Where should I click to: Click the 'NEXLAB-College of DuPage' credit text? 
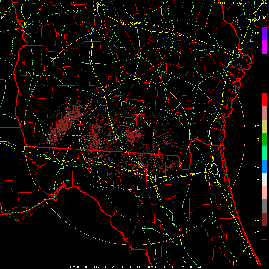pos(239,3)
